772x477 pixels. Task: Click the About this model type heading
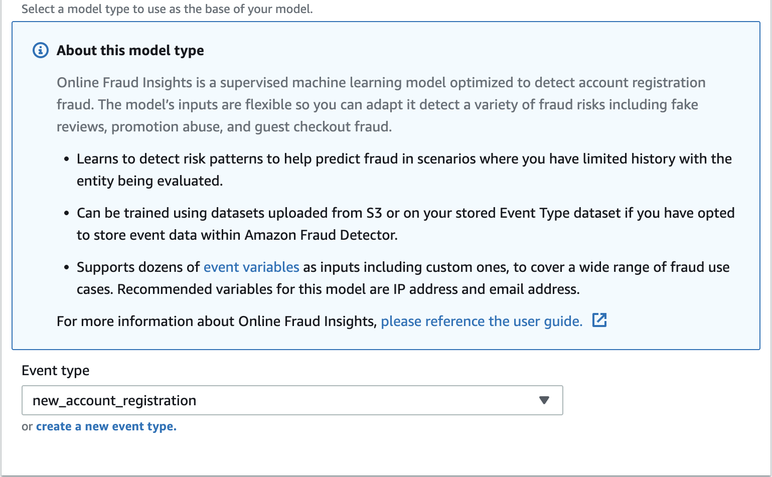[130, 51]
